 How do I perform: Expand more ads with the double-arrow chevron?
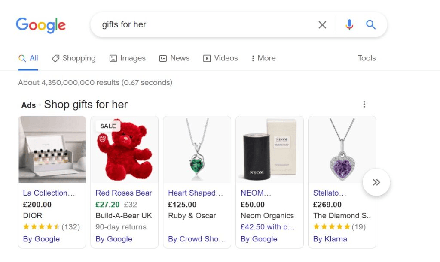376,182
